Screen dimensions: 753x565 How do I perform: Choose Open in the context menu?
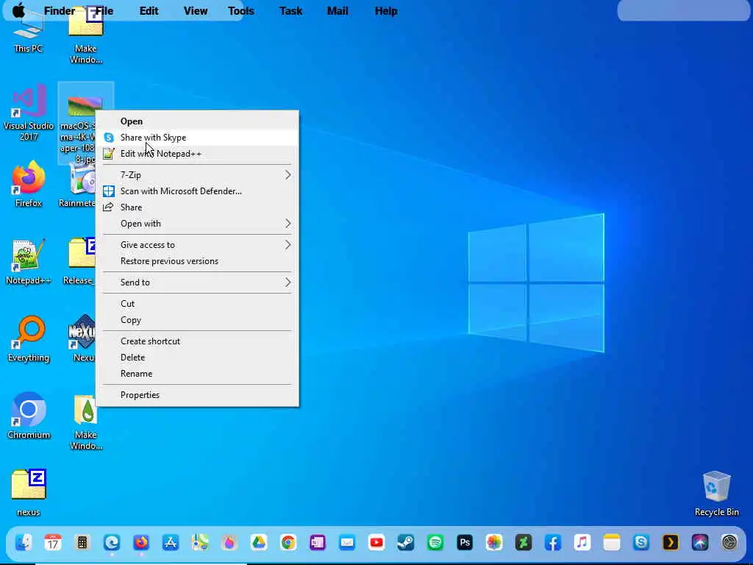[197, 121]
